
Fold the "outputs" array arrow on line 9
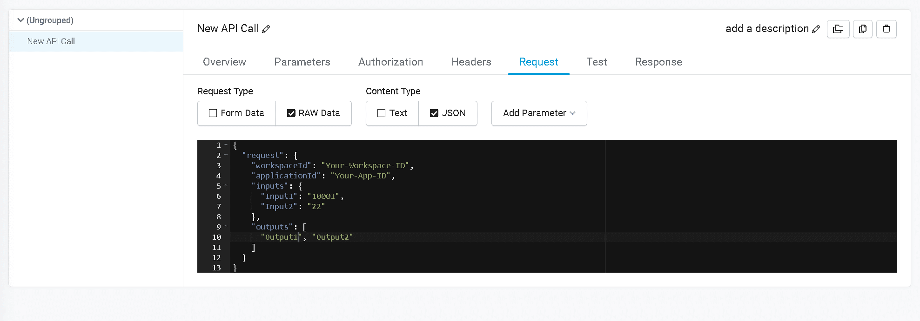point(226,227)
